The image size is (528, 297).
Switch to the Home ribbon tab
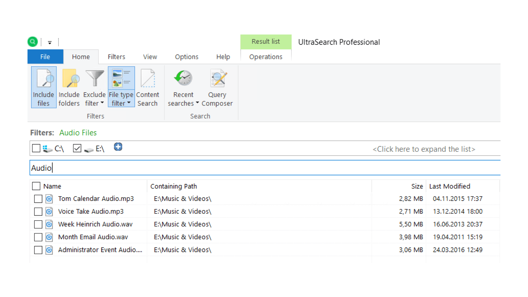click(81, 57)
